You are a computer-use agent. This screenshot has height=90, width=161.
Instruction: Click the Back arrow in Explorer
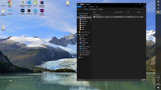pyautogui.click(x=78, y=9)
